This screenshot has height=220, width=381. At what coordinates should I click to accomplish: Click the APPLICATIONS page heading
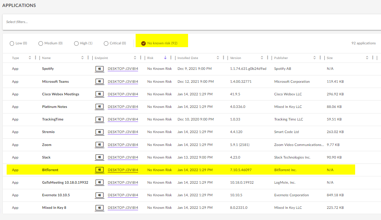point(19,5)
